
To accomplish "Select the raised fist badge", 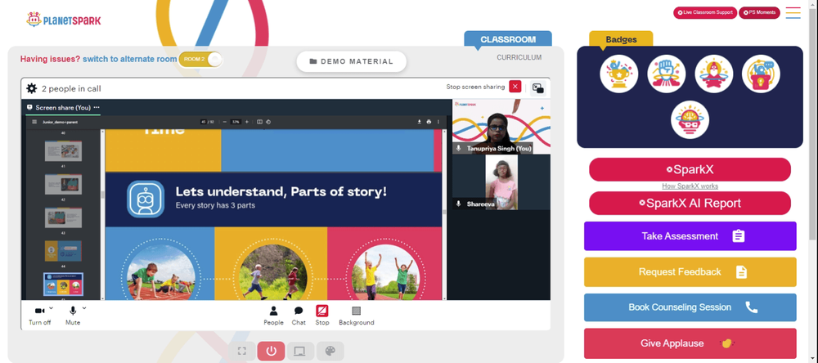I will [x=666, y=74].
